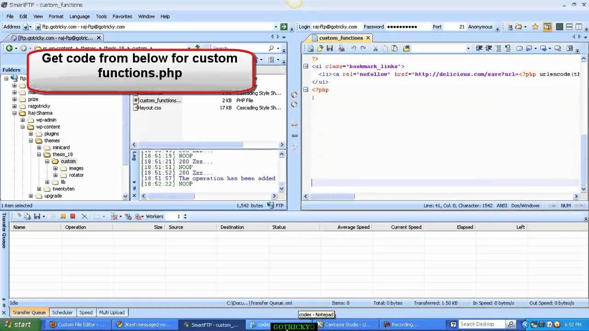Click the Anonymous login button

[x=480, y=27]
